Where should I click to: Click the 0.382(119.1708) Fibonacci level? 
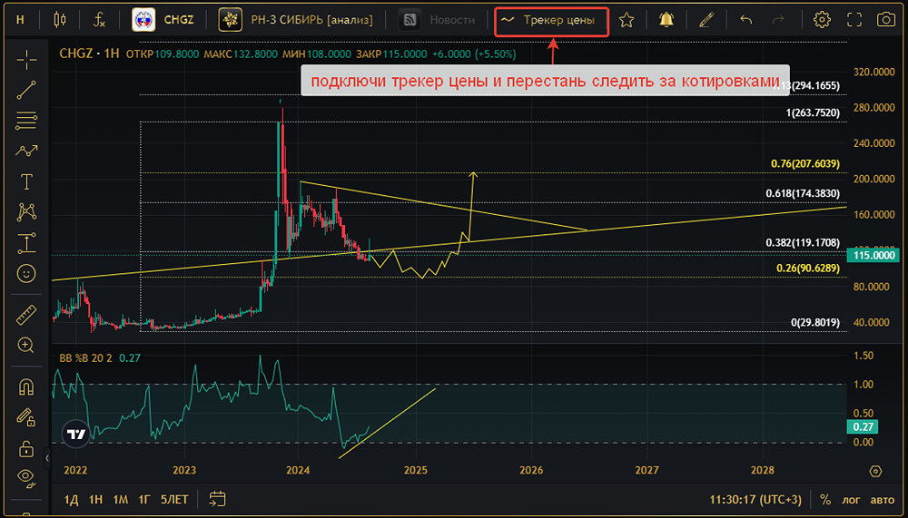(x=803, y=242)
